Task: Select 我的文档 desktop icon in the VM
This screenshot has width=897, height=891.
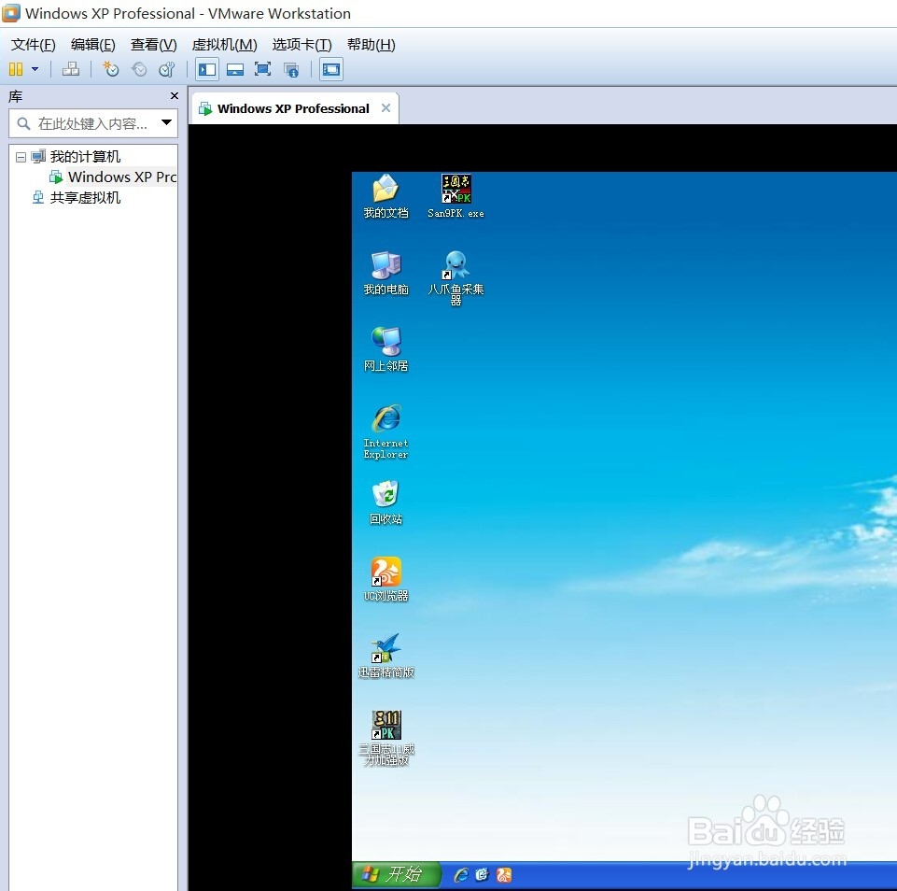Action: (386, 196)
